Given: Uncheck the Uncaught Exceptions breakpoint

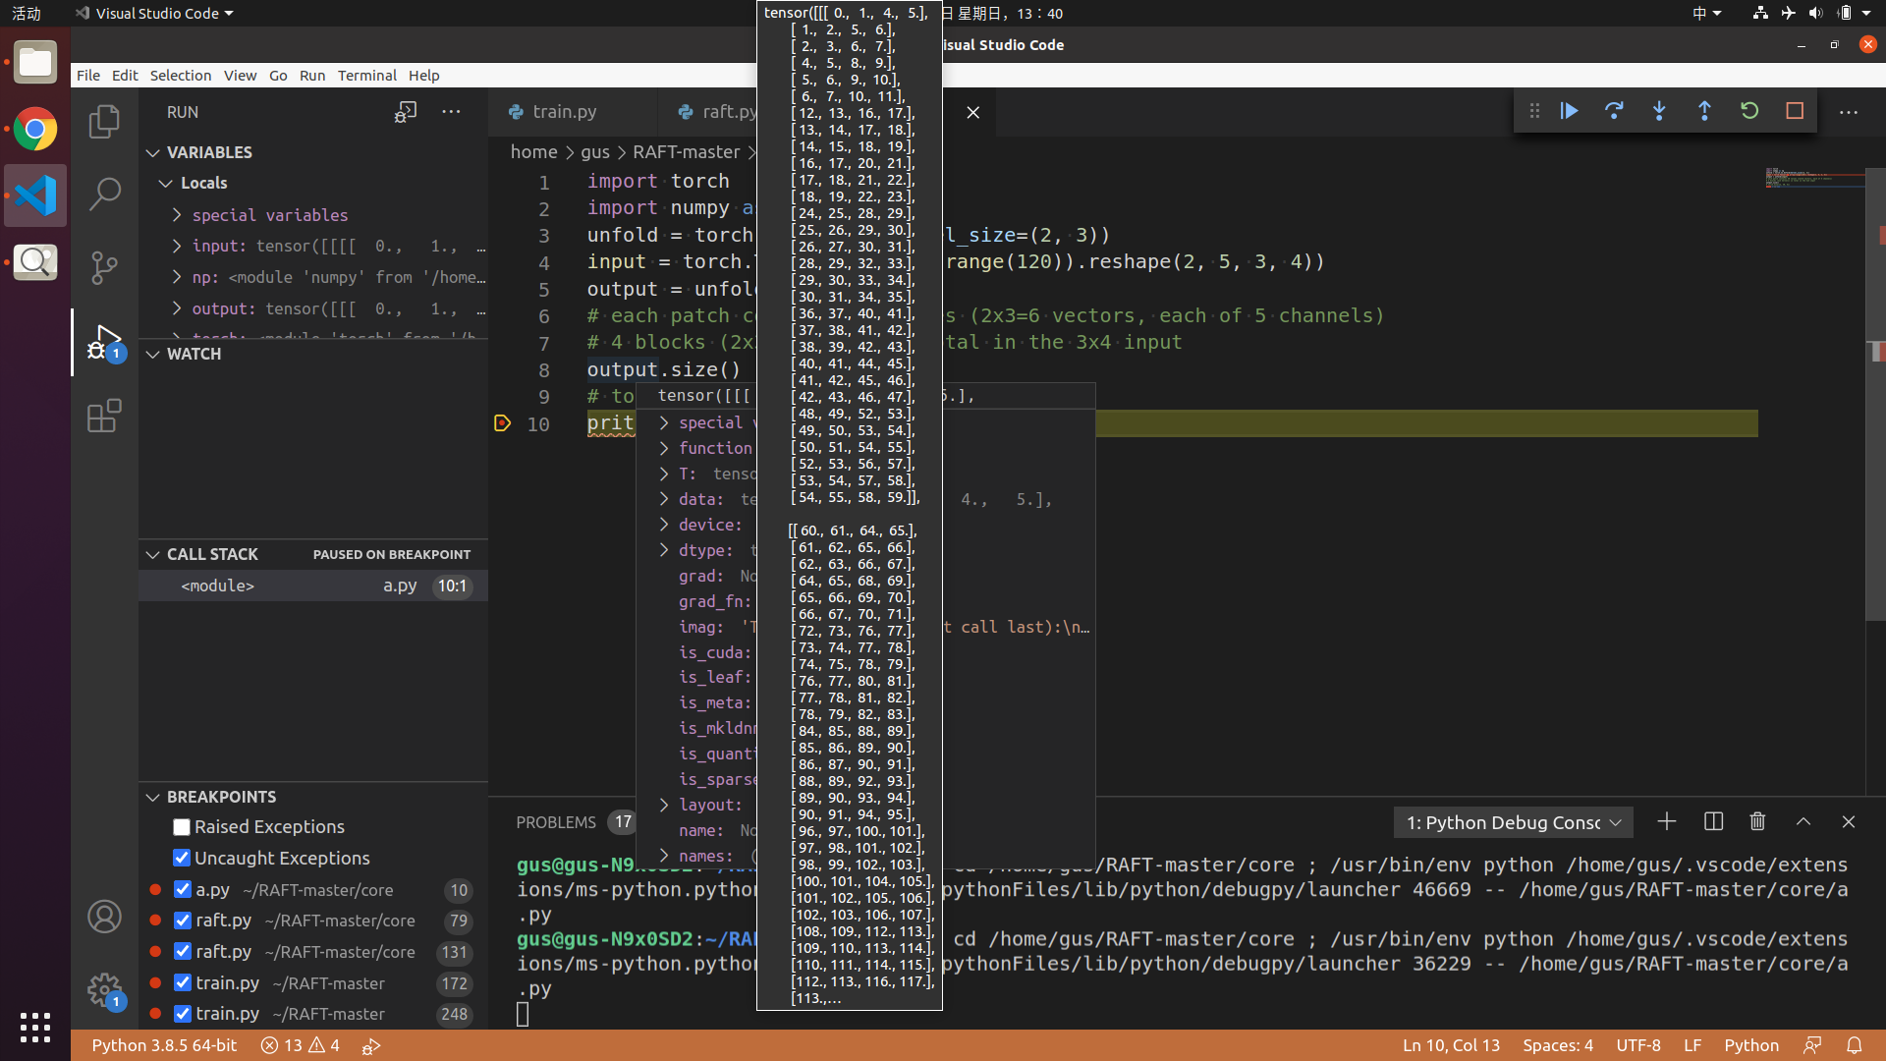Looking at the screenshot, I should coord(182,858).
